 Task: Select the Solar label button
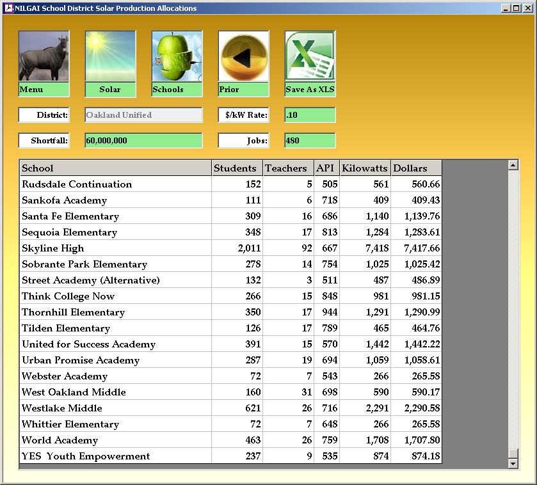coord(110,90)
